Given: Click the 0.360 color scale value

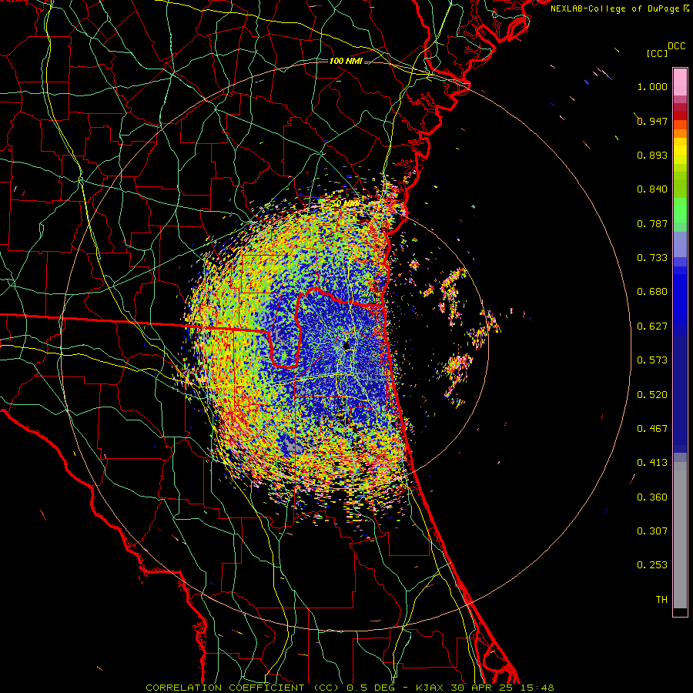Looking at the screenshot, I should (652, 497).
